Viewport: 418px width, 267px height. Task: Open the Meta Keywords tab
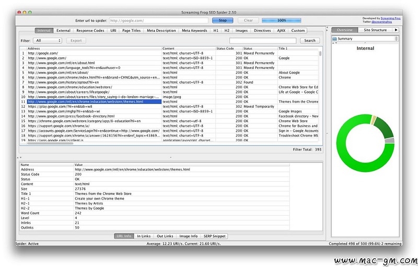(194, 31)
